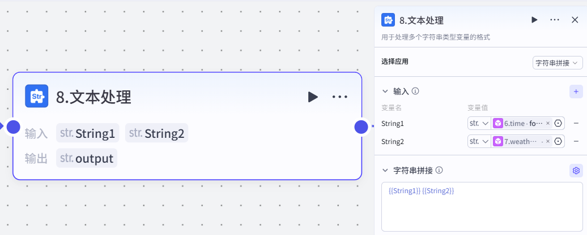Image resolution: width=587 pixels, height=235 pixels.
Task: Clear the 6.time reference from String1
Action: coord(548,123)
